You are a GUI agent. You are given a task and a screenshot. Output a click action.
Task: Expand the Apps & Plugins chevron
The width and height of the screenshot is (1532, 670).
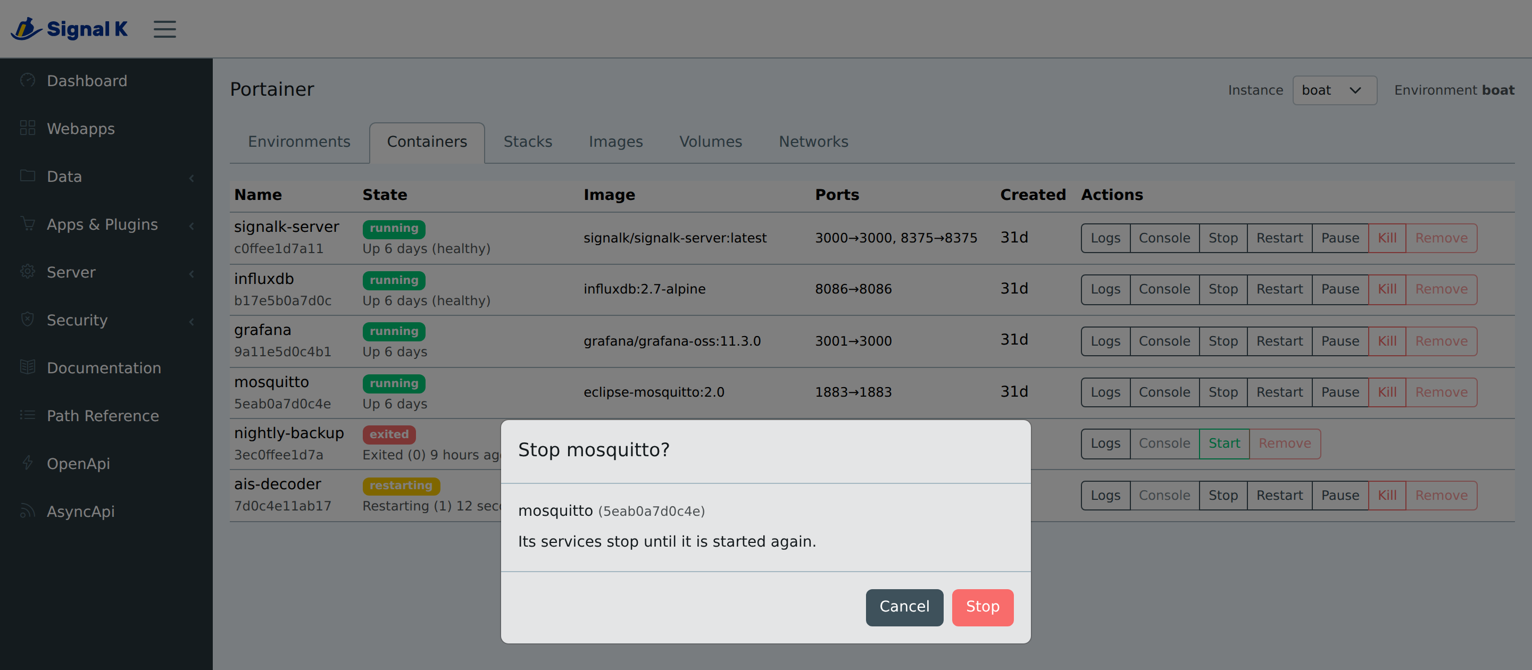[x=191, y=225]
